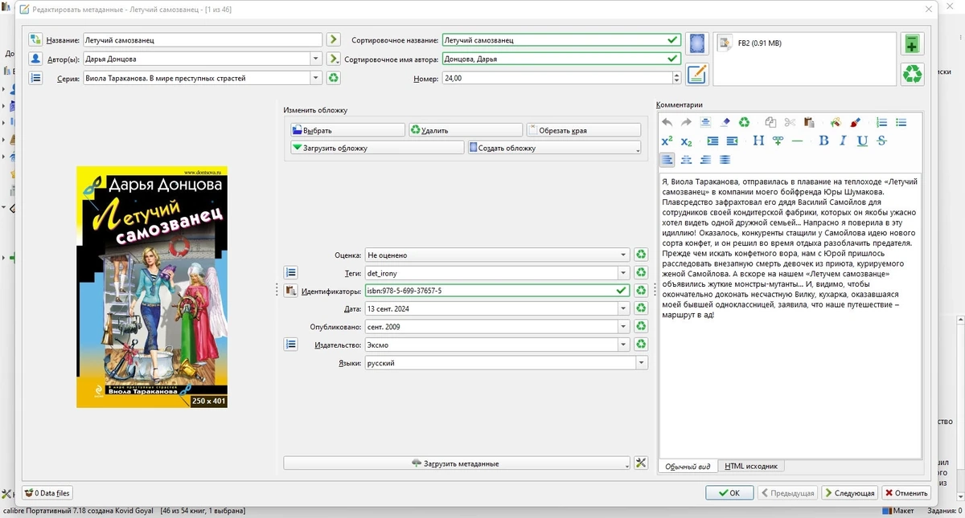
Task: Toggle bold formatting in comments editor
Action: click(x=823, y=141)
